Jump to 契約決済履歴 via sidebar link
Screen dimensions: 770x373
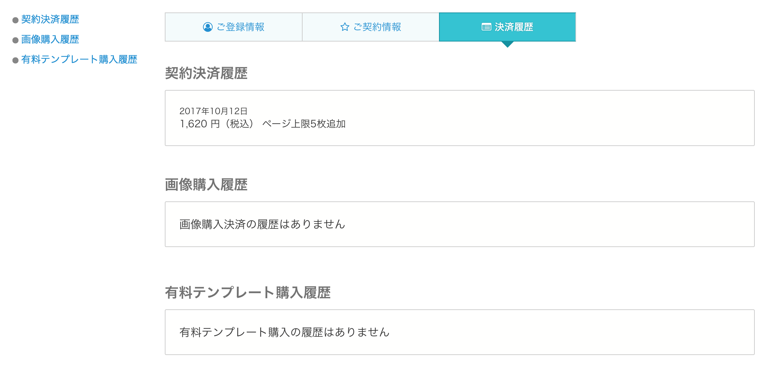click(x=50, y=19)
